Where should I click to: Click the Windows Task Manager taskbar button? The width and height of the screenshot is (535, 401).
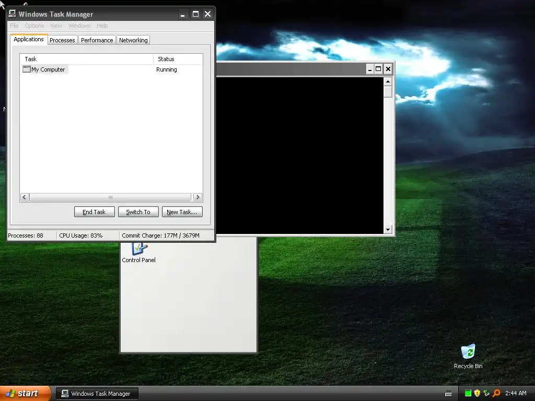click(97, 394)
